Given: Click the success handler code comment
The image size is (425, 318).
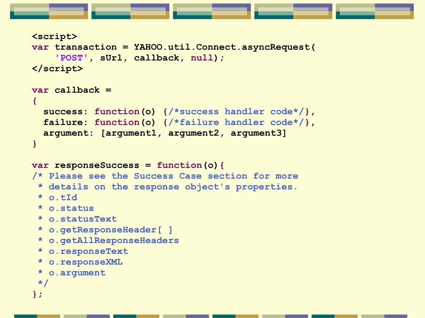Looking at the screenshot, I should coord(236,111).
